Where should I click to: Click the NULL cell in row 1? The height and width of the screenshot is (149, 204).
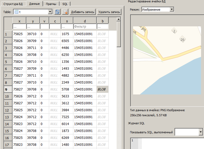pos(54,34)
